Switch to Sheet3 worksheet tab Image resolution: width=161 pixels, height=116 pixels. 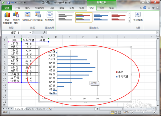(41, 109)
